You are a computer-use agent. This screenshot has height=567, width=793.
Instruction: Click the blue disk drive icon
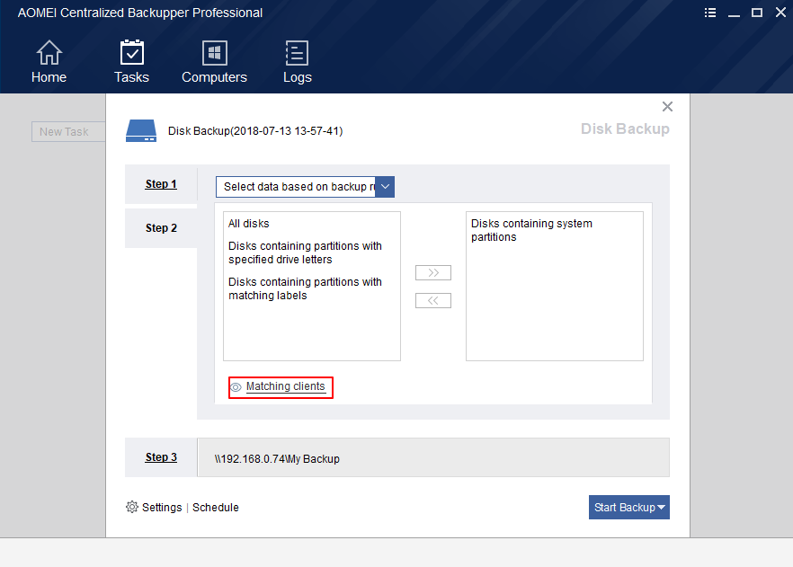pos(141,131)
